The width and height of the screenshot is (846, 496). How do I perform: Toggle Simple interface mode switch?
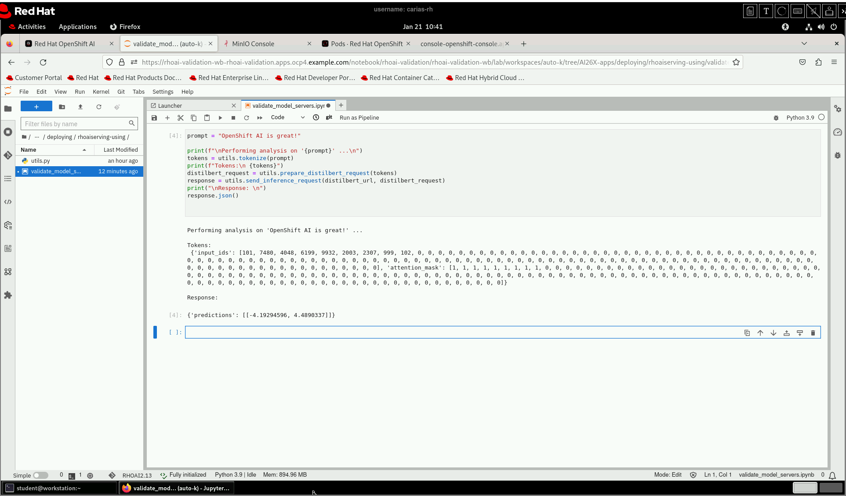click(x=40, y=475)
